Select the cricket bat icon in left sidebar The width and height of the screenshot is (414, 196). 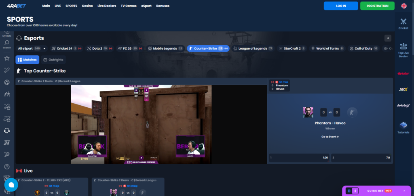pyautogui.click(x=7, y=70)
